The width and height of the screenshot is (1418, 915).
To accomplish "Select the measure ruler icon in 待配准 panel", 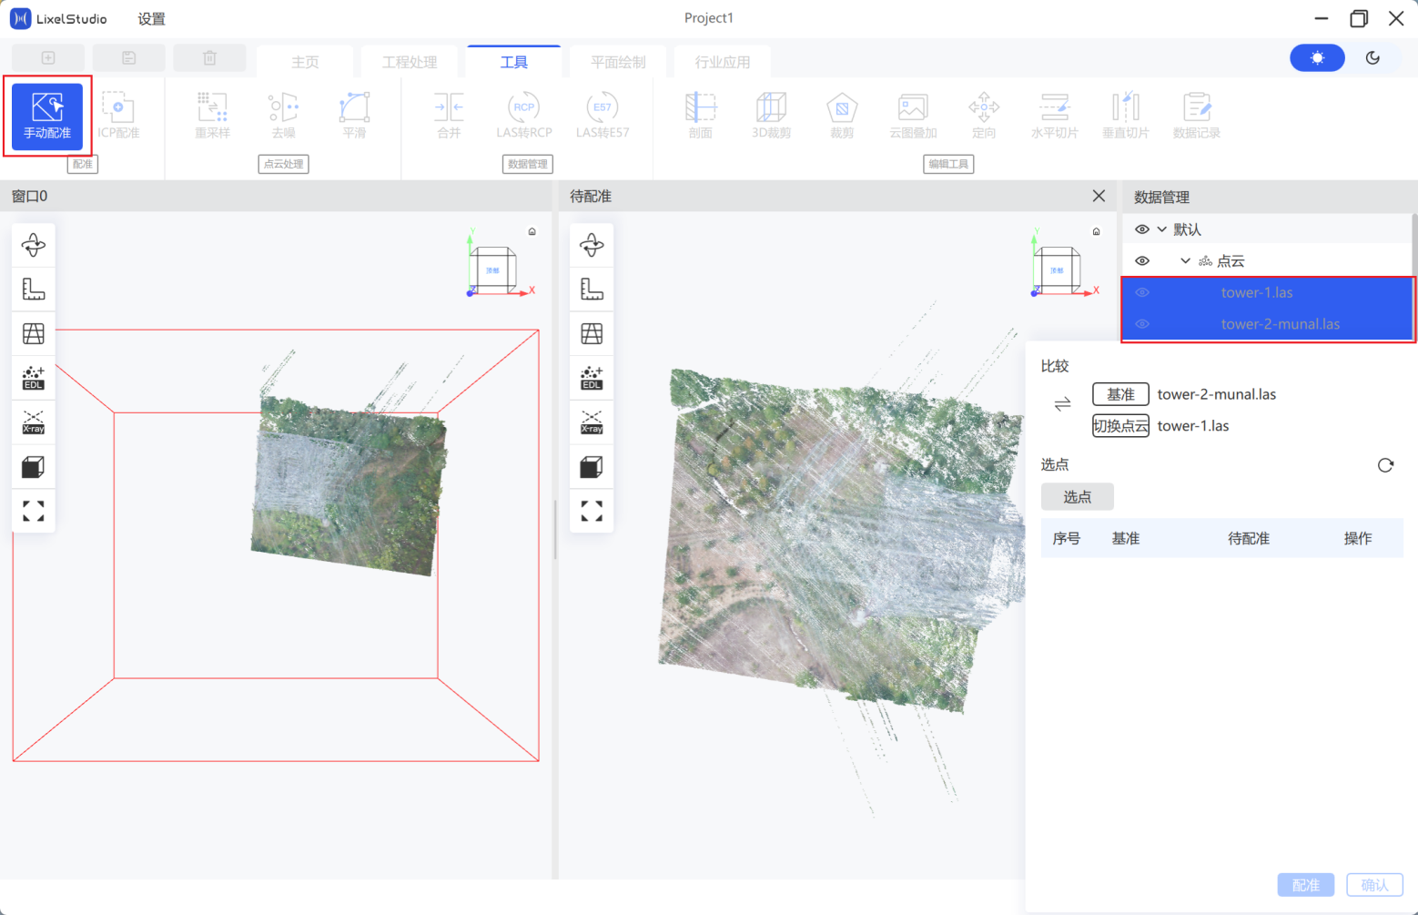I will coord(592,290).
